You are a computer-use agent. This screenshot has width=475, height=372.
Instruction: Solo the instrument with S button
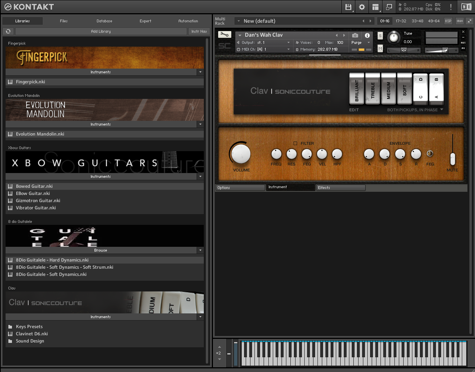click(380, 36)
